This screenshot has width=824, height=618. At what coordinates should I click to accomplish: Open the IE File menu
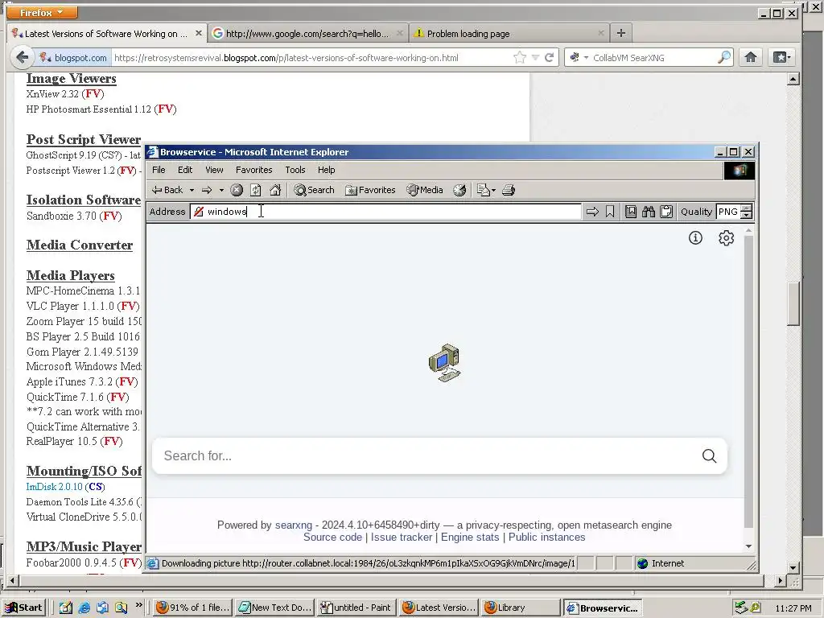[159, 170]
